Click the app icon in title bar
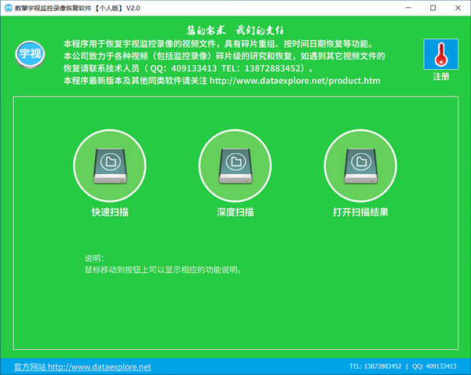Image resolution: width=471 pixels, height=375 pixels. pos(10,7)
